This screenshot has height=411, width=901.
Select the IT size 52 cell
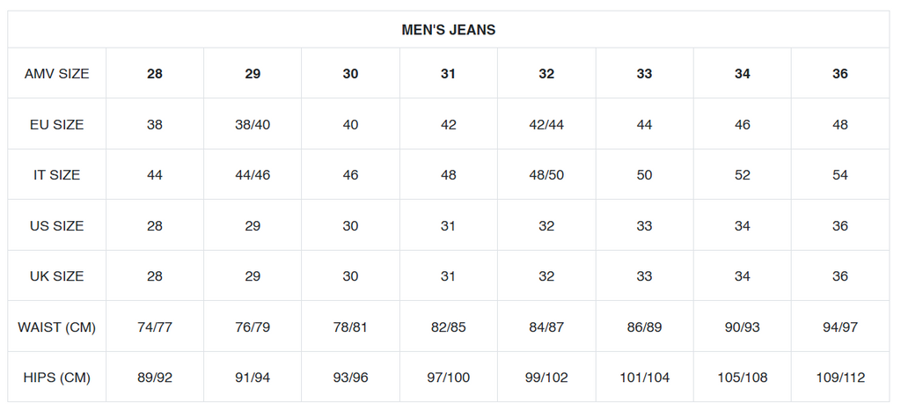743,175
